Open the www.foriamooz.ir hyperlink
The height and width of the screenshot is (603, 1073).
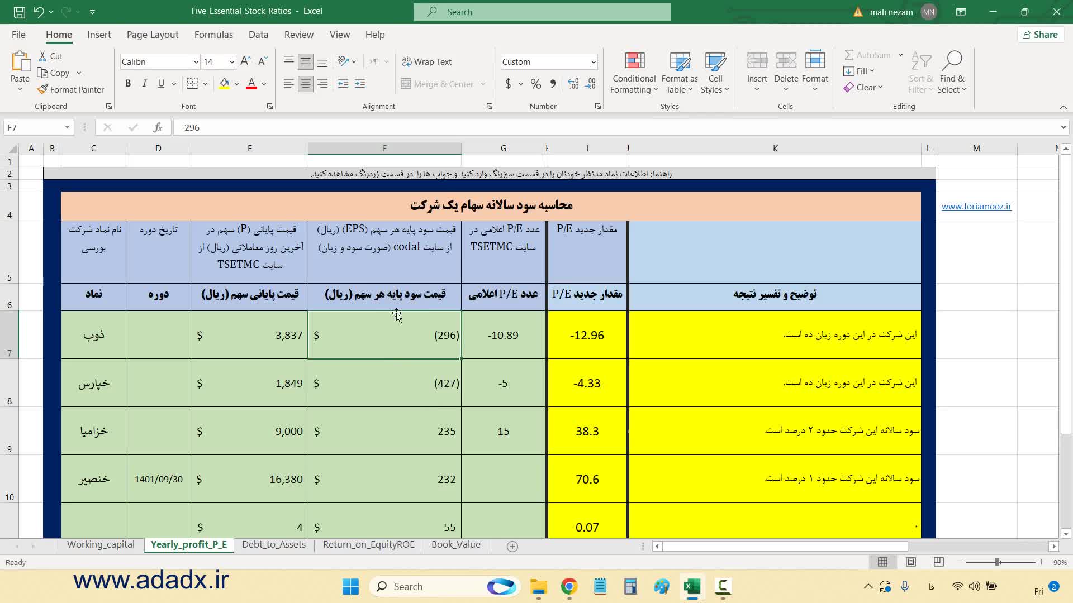[976, 207]
